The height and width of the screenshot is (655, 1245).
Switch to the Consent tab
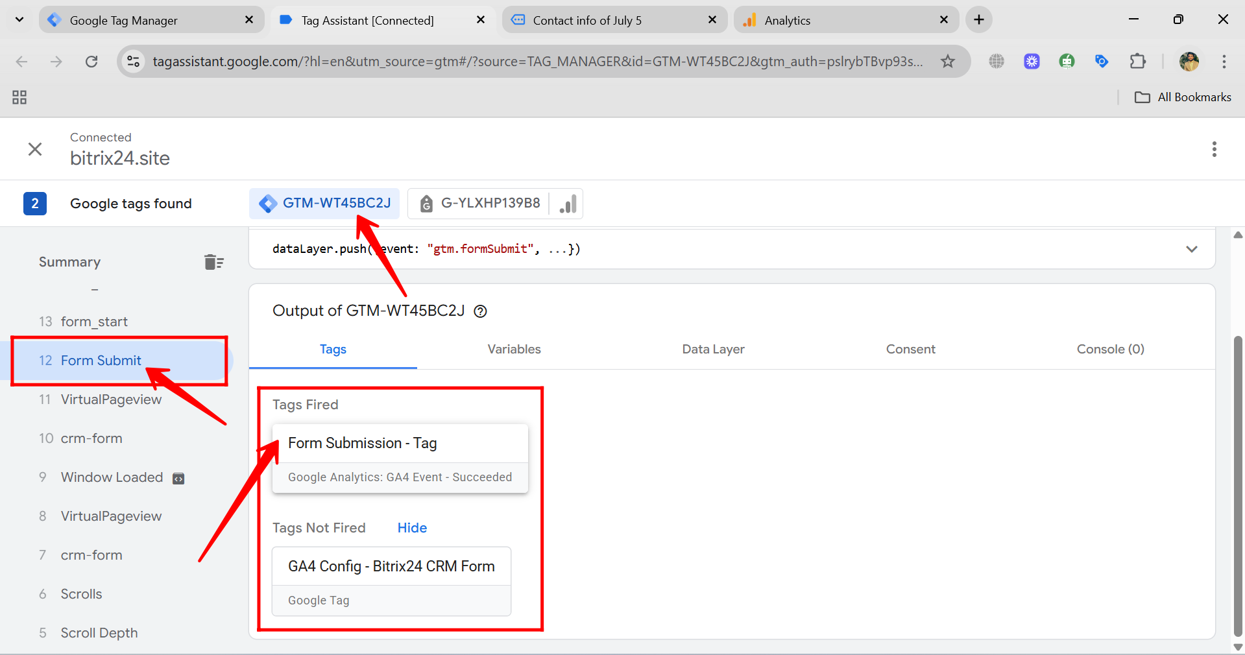coord(911,350)
